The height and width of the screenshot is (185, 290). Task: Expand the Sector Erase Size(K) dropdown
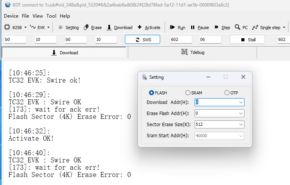pos(241,125)
